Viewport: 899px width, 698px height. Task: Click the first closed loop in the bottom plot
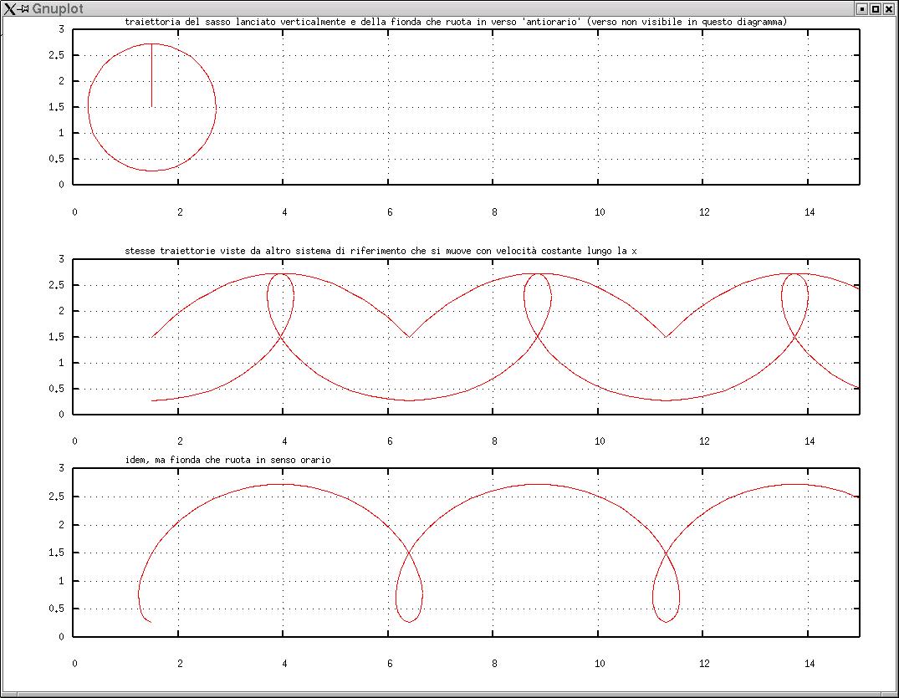(x=410, y=594)
